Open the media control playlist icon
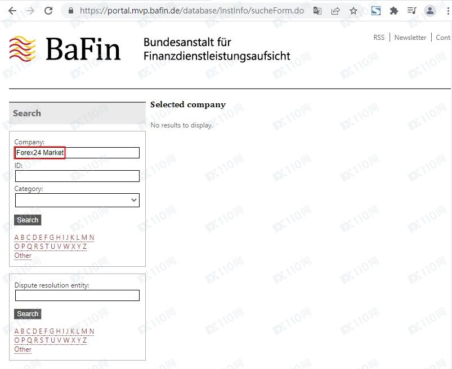 click(x=411, y=11)
